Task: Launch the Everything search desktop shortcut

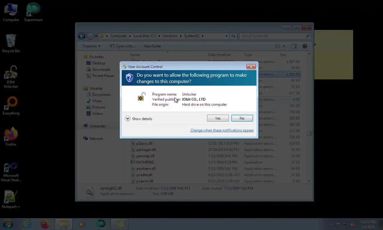Action: (x=11, y=106)
